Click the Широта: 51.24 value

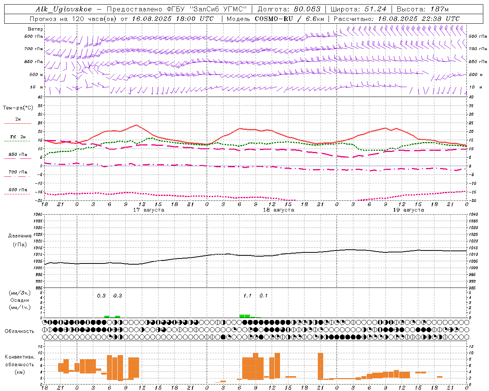click(x=358, y=9)
